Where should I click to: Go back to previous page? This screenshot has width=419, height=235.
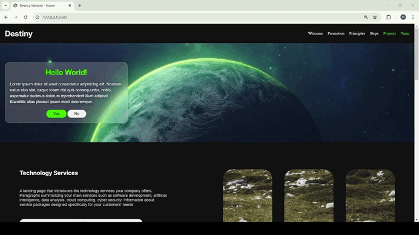pos(6,17)
